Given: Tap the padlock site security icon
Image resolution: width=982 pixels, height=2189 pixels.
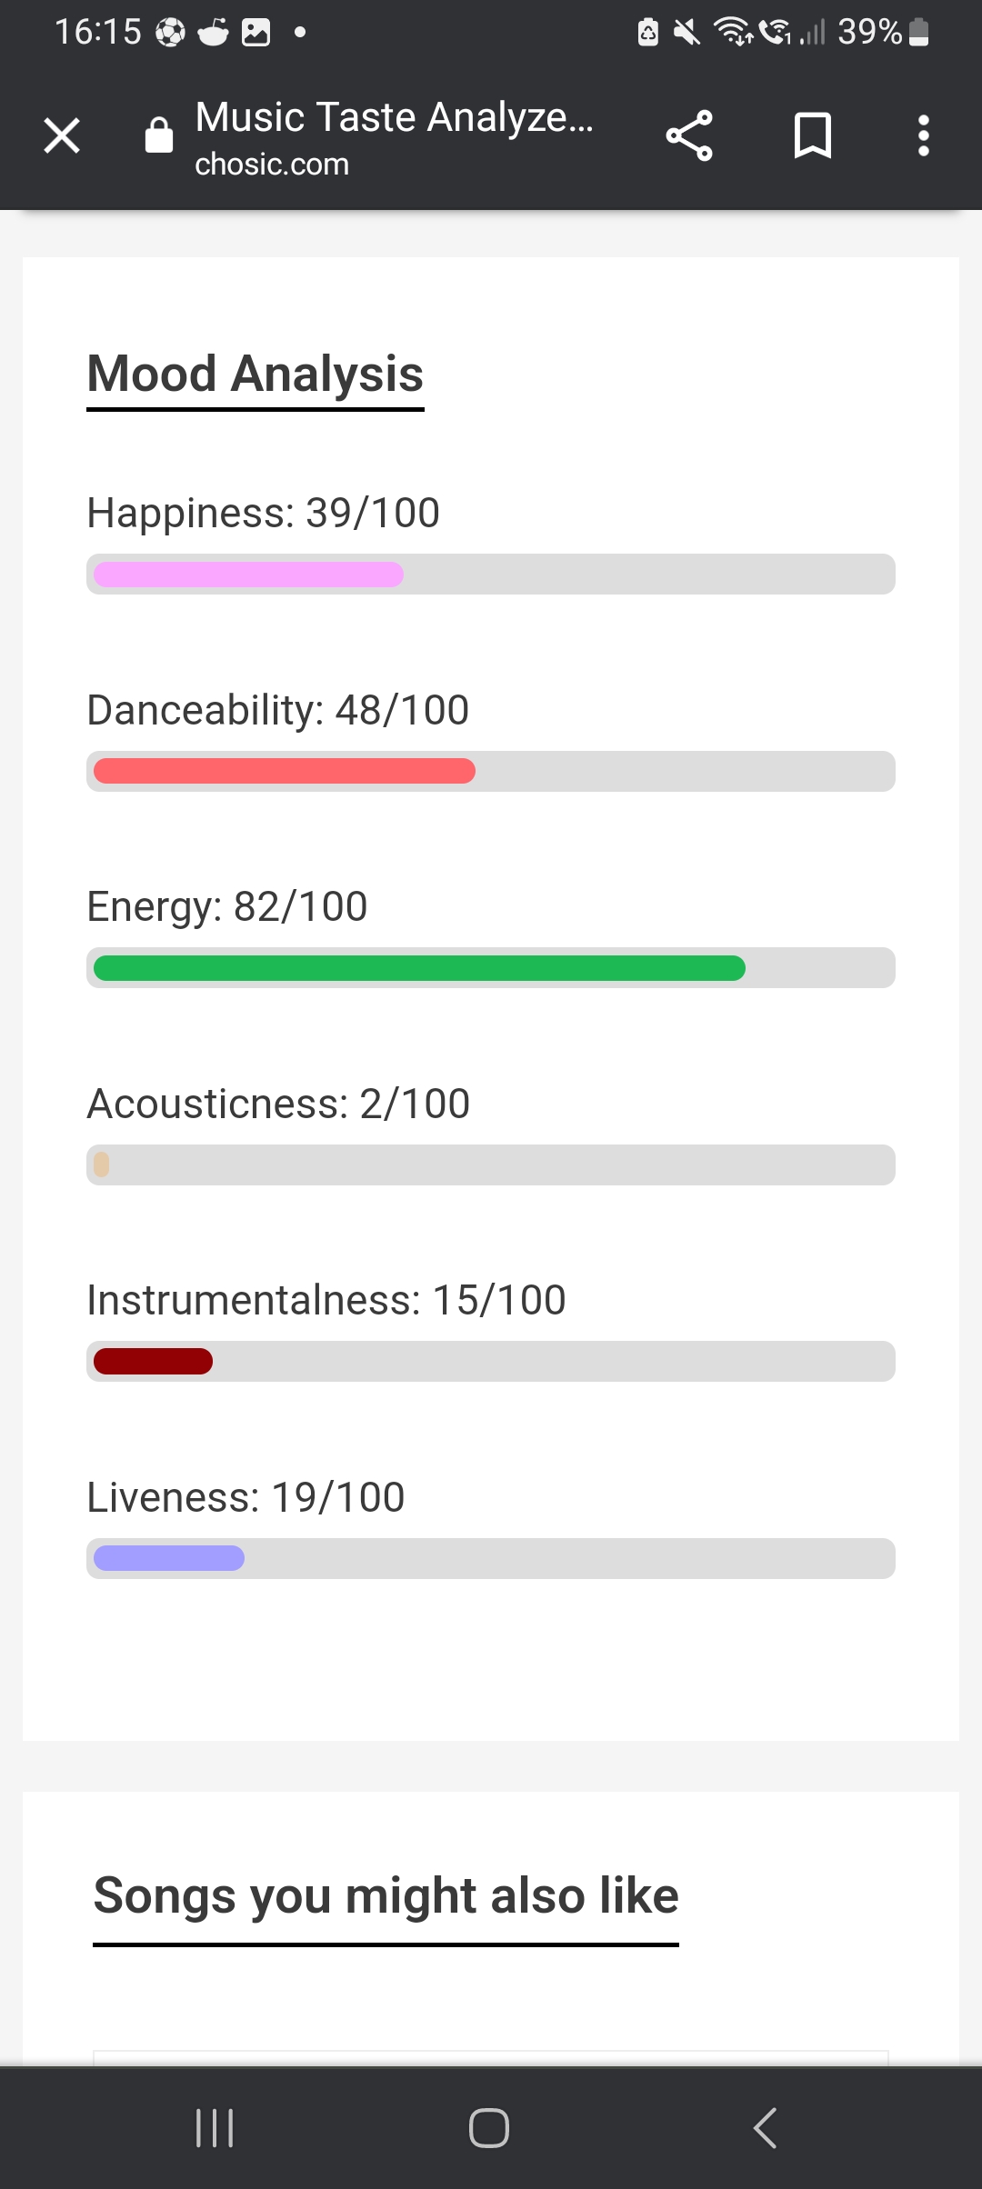Looking at the screenshot, I should tap(159, 135).
